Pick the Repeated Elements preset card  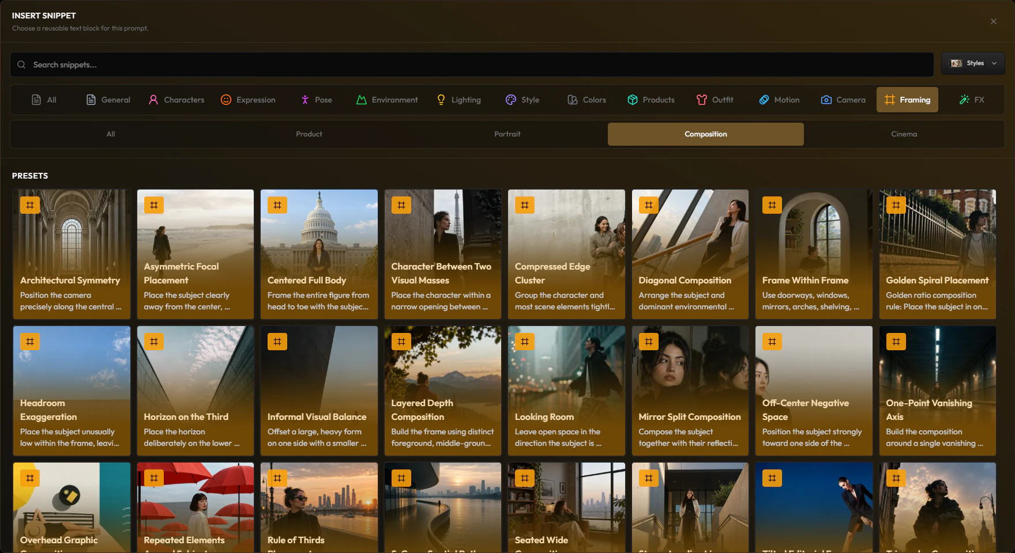[196, 507]
